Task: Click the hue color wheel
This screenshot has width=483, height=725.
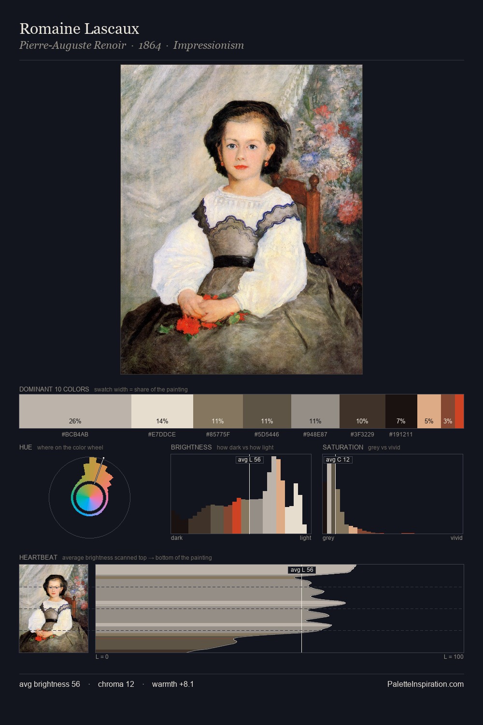Action: click(89, 497)
